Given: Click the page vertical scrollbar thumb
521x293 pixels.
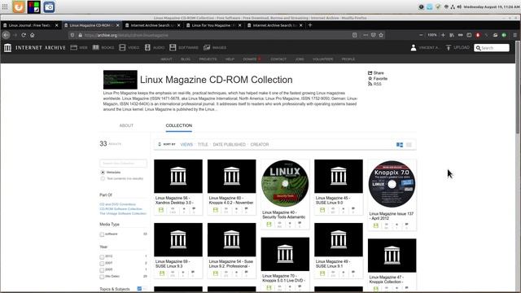Looking at the screenshot, I should [x=518, y=88].
